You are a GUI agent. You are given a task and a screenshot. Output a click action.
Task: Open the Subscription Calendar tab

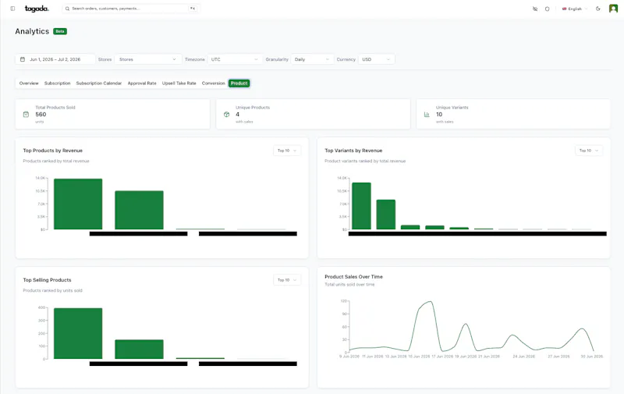pyautogui.click(x=99, y=83)
